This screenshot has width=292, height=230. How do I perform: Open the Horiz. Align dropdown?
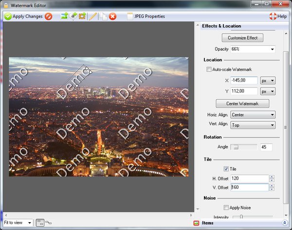point(253,115)
